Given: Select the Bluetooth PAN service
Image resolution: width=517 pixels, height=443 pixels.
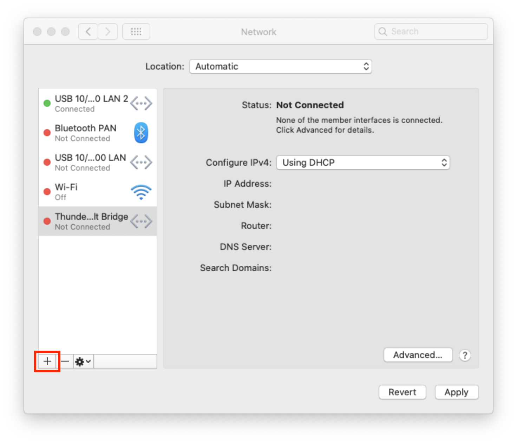Looking at the screenshot, I should coord(85,133).
